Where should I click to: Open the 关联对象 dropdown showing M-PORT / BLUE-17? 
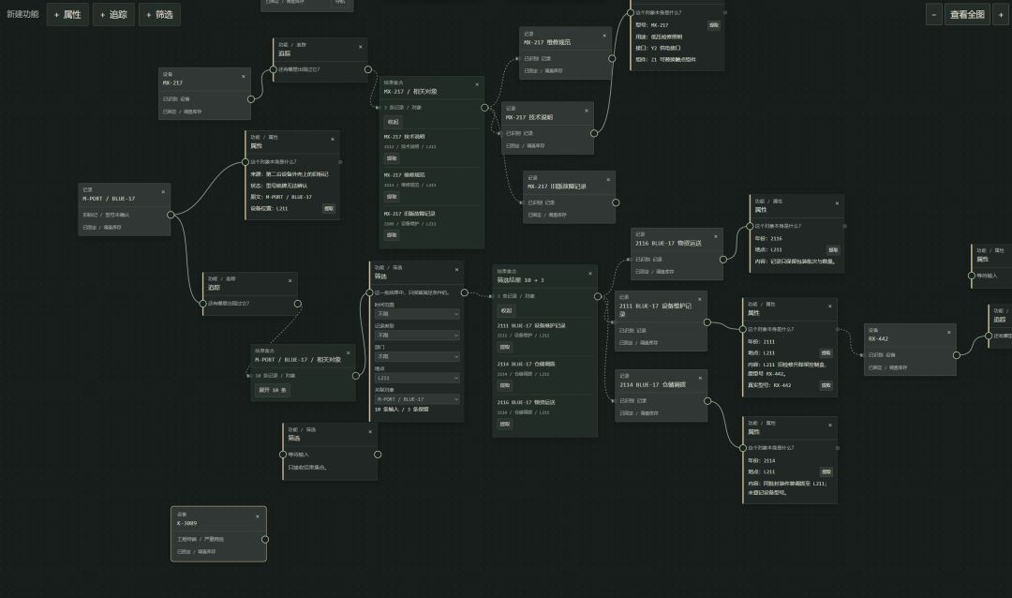coord(418,399)
